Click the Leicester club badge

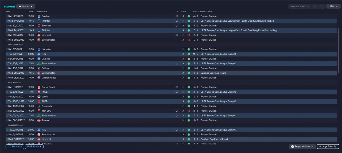click(39, 49)
